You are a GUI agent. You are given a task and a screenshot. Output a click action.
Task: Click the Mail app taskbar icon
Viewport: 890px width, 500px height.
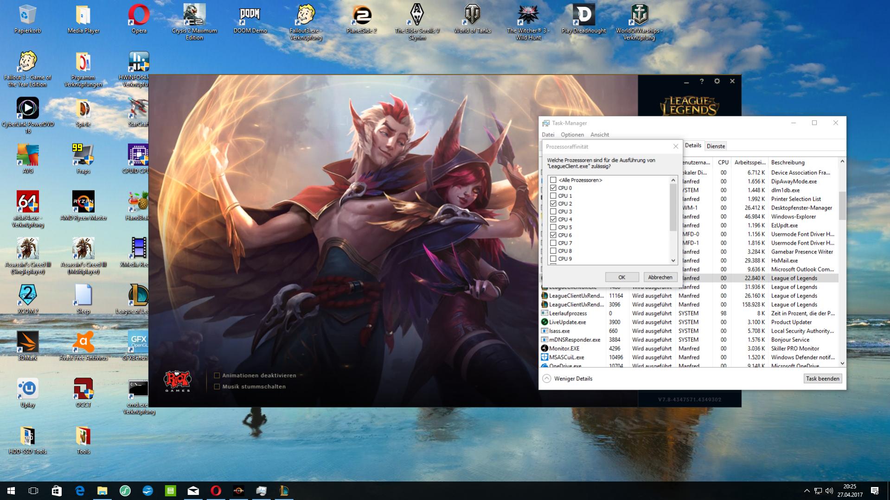tap(193, 491)
